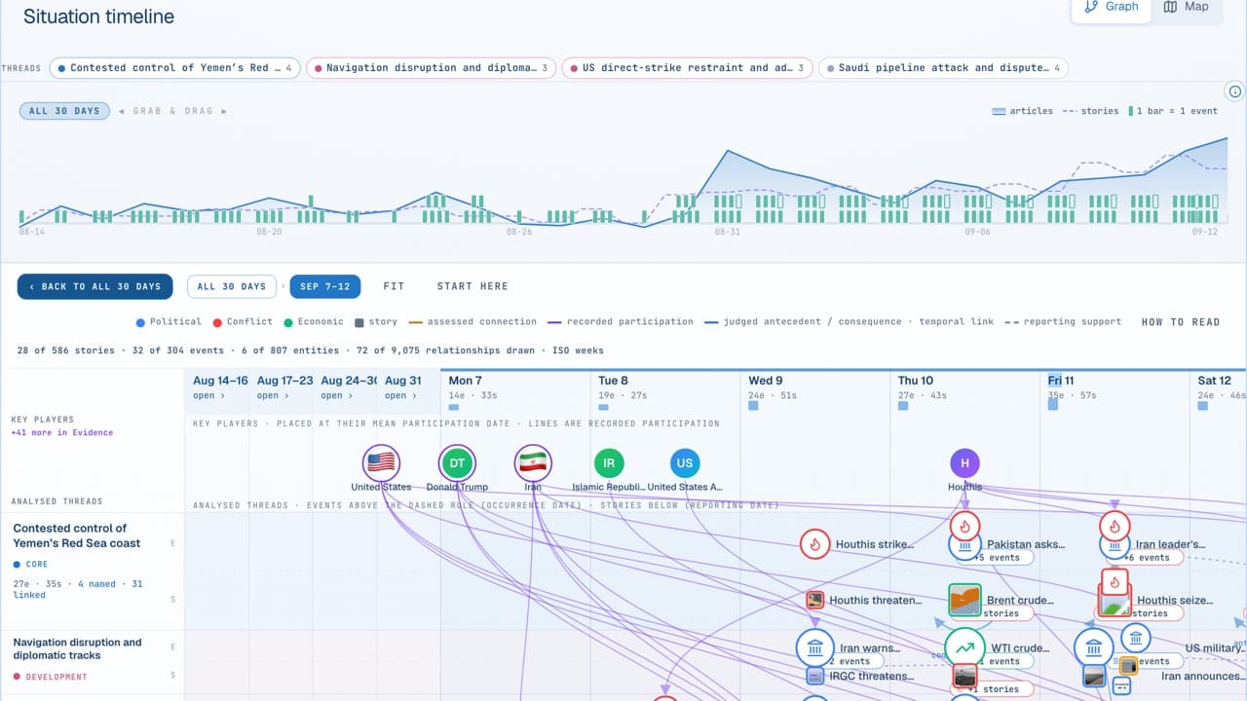Toggle the US direct-strike restraint thread chip
This screenshot has height=701, width=1247.
tap(687, 68)
